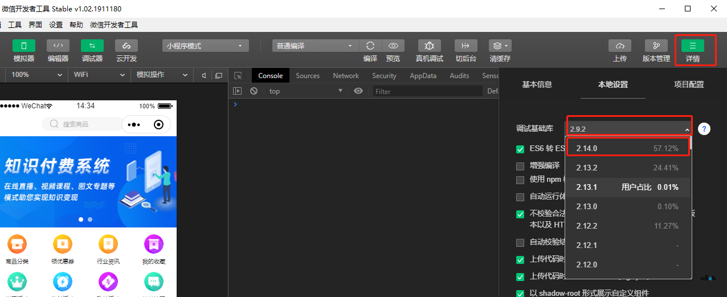Clear the console with the ban icon
This screenshot has width=727, height=297.
point(254,91)
